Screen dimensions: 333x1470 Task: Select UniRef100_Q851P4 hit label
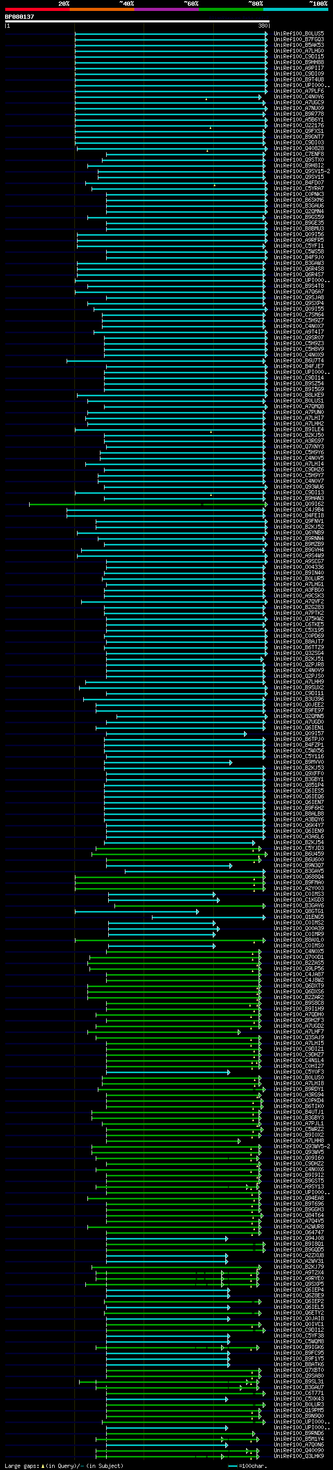coord(298,785)
